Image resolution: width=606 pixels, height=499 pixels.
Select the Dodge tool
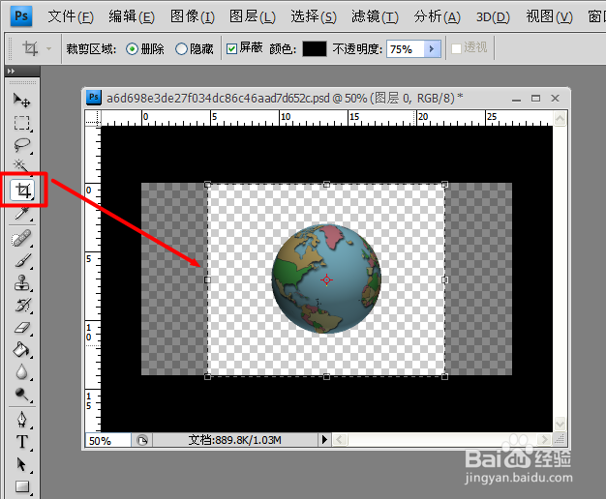[21, 395]
